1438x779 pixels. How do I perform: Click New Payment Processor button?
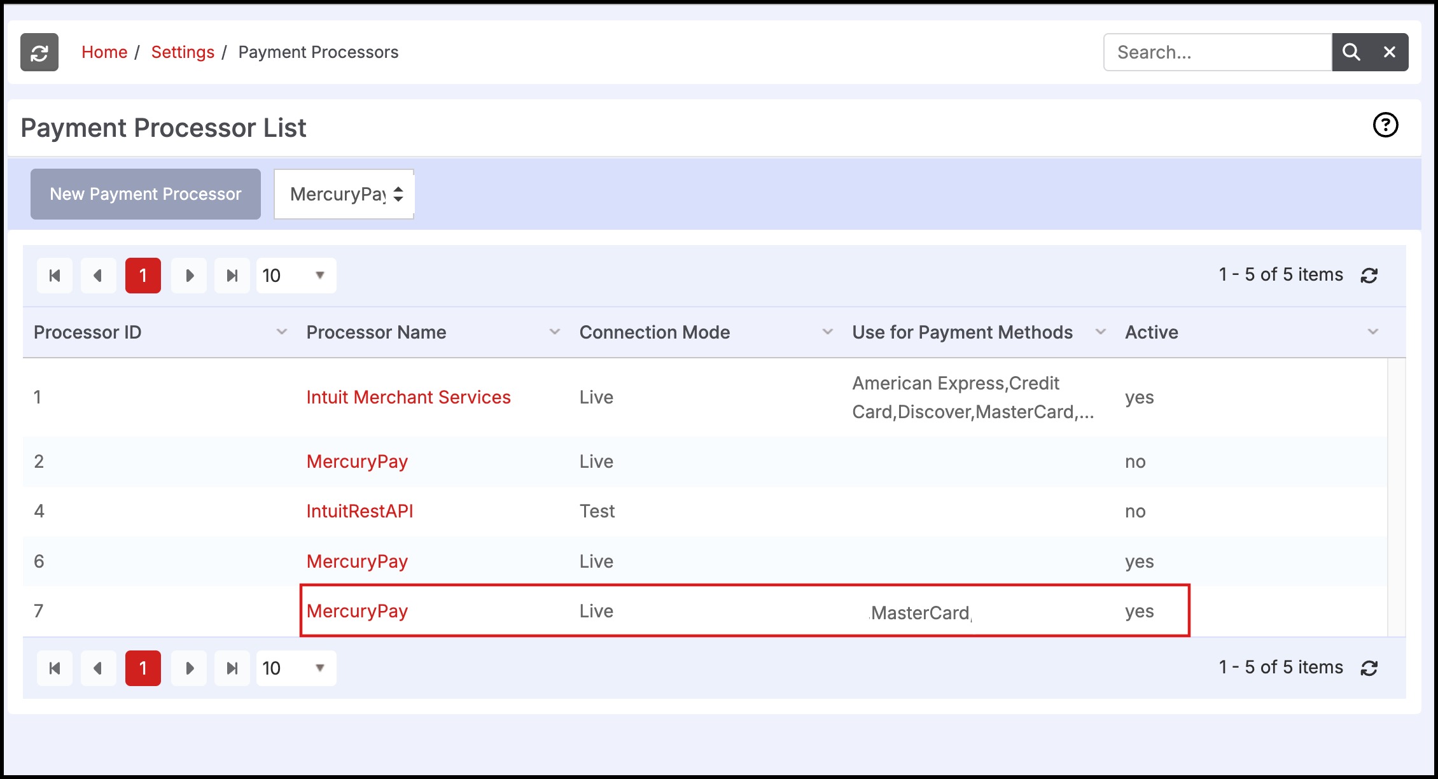[146, 194]
